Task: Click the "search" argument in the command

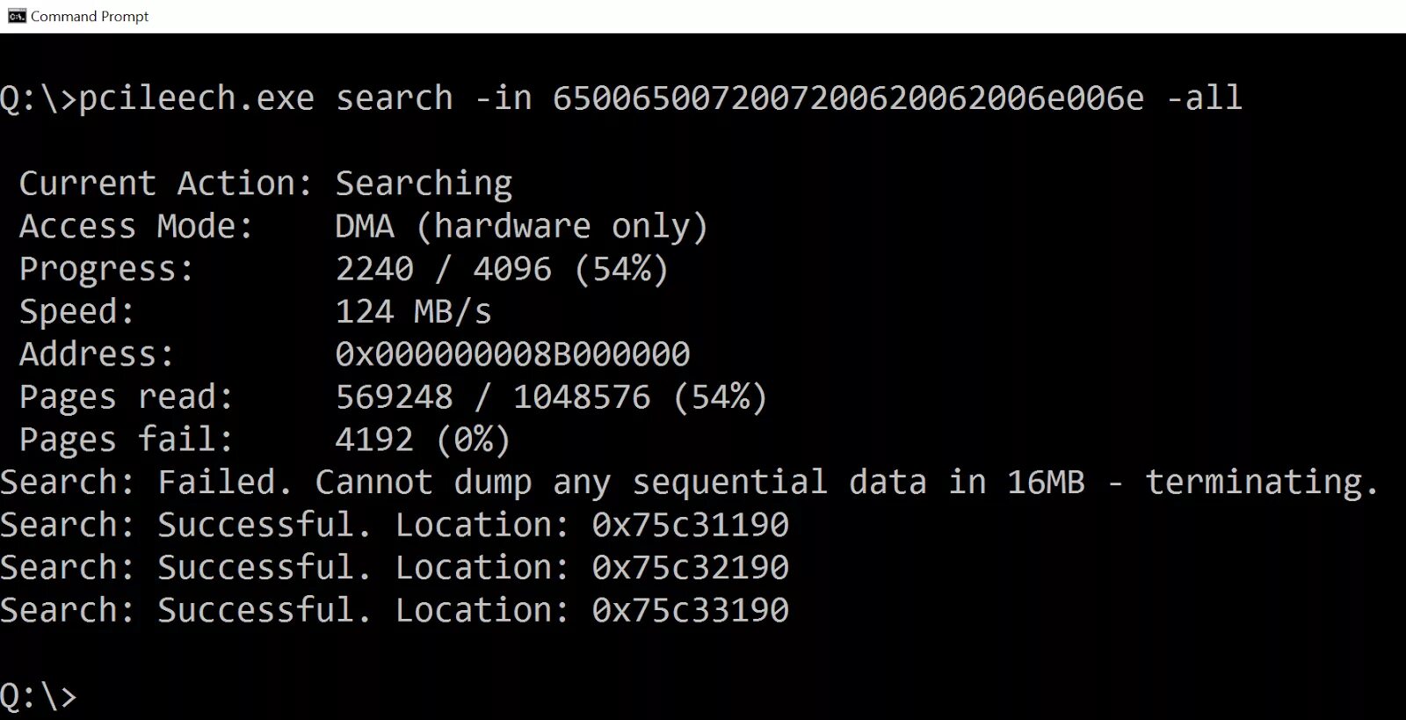Action: point(395,98)
